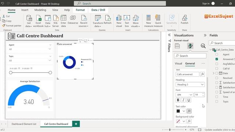Publish the report
This screenshot has height=132, width=235.
click(x=184, y=19)
